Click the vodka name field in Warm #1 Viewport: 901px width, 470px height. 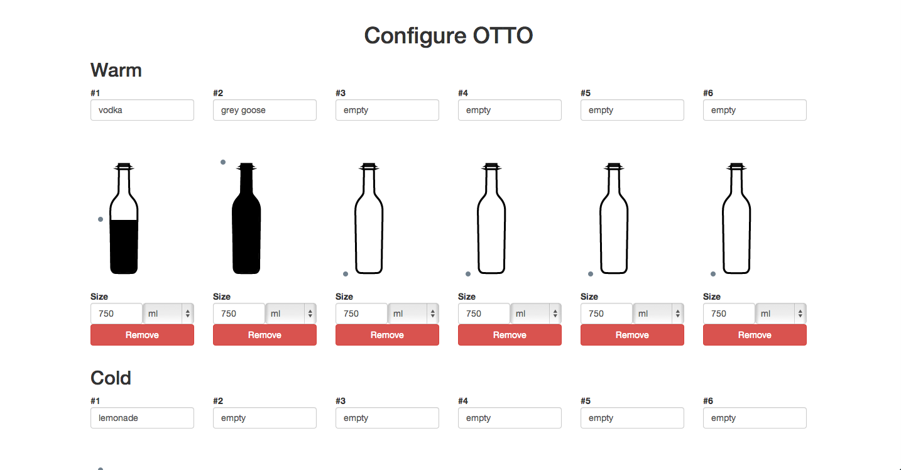(x=142, y=110)
